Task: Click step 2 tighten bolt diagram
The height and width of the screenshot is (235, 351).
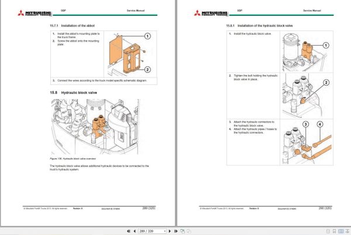Action: coord(306,96)
